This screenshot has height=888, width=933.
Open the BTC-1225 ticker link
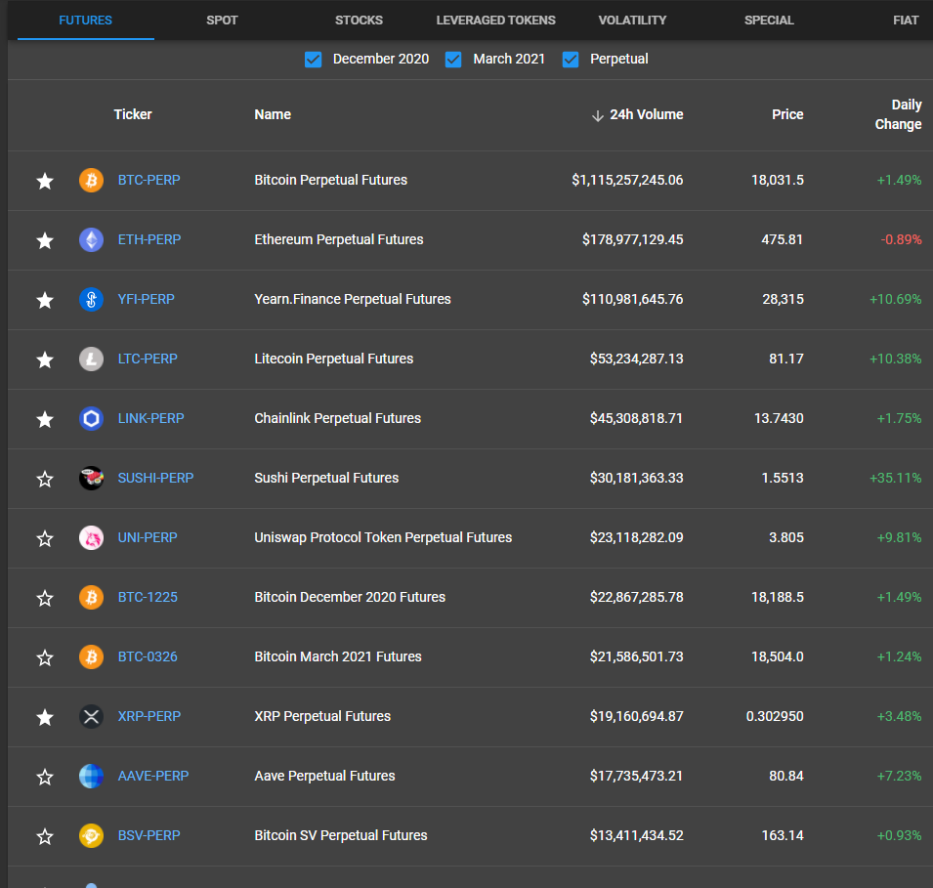(x=148, y=596)
